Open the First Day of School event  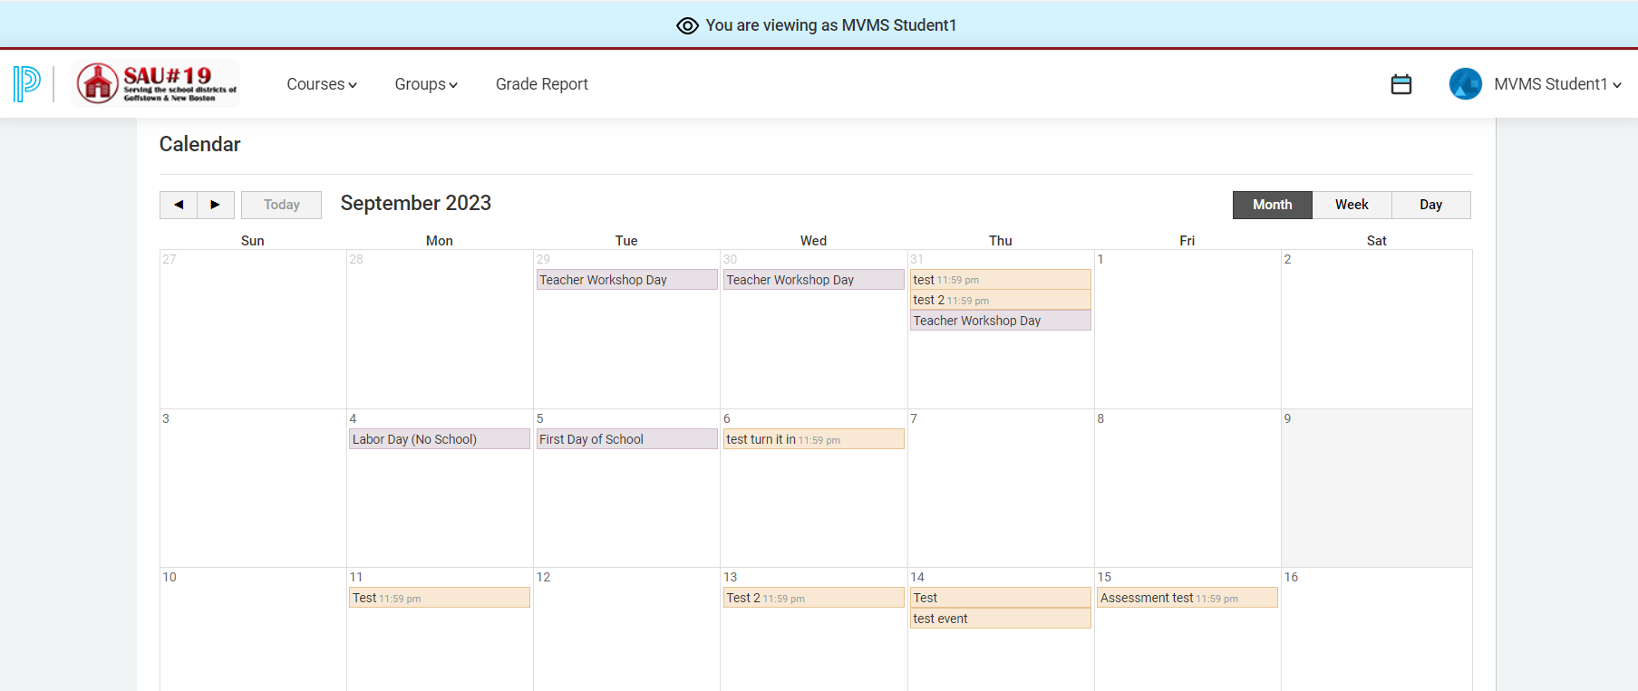pos(625,439)
